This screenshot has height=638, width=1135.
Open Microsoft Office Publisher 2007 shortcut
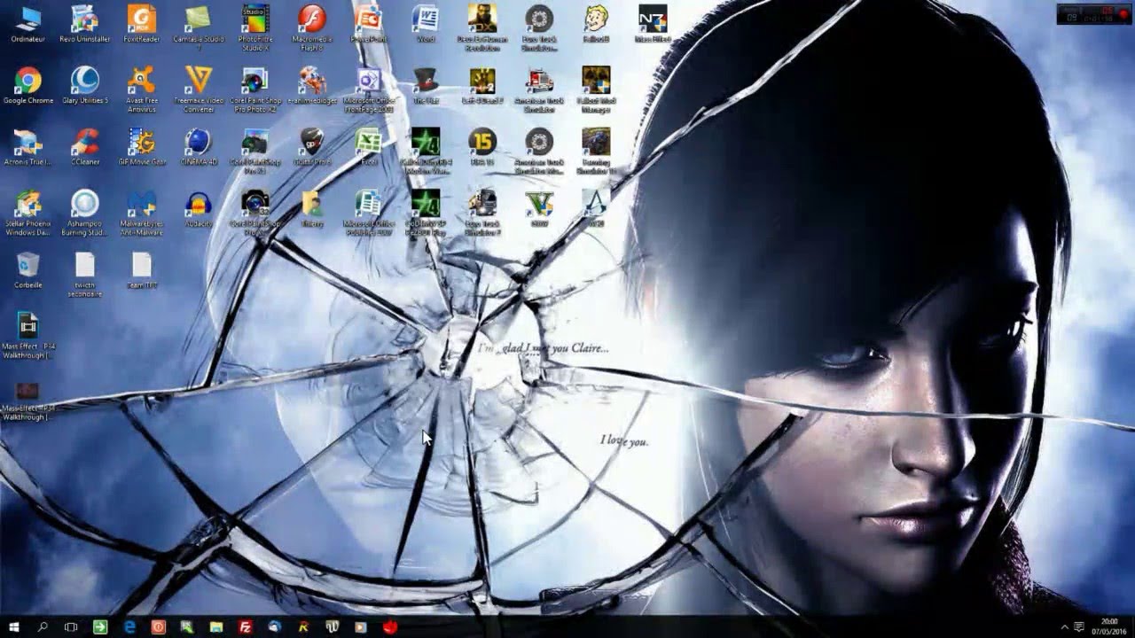click(369, 213)
